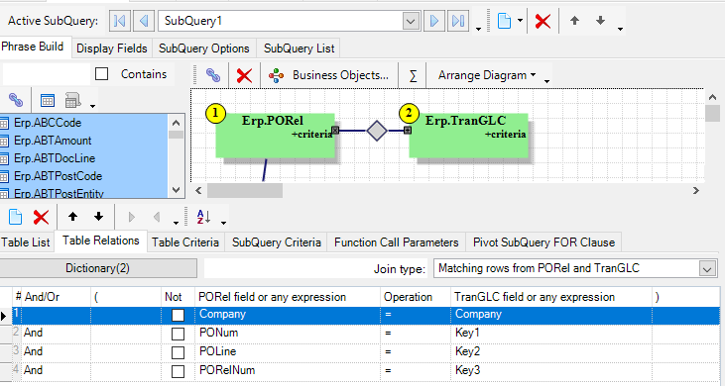Image resolution: width=725 pixels, height=386 pixels.
Task: Toggle the Contains checkbox
Action: tap(102, 74)
